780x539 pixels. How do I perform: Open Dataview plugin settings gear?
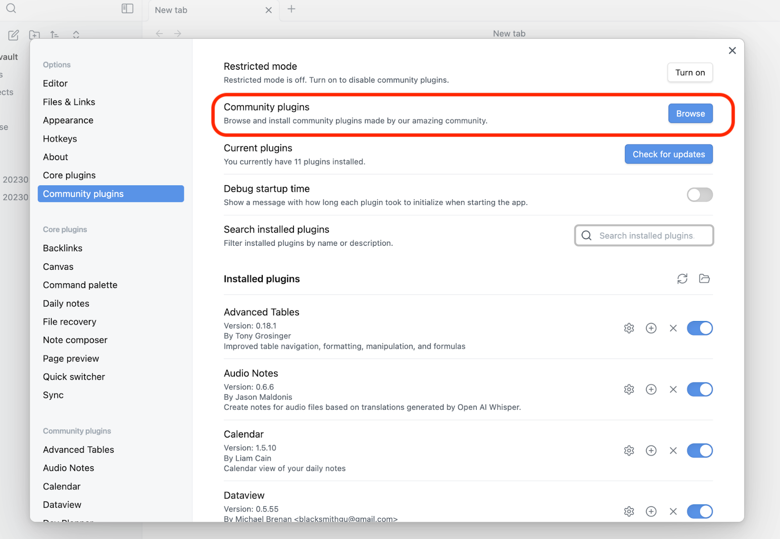(x=629, y=511)
